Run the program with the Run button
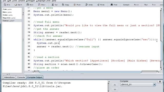This screenshot has height=92, width=164. coord(146,5)
